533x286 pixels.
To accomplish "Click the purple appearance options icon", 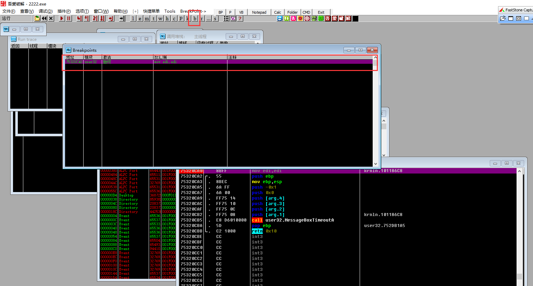I will (233, 19).
